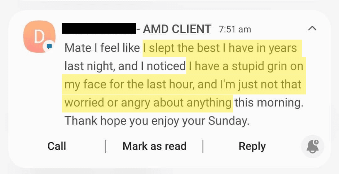
Task: Tap 'last night, and I noticed' text
Action: [x=125, y=66]
